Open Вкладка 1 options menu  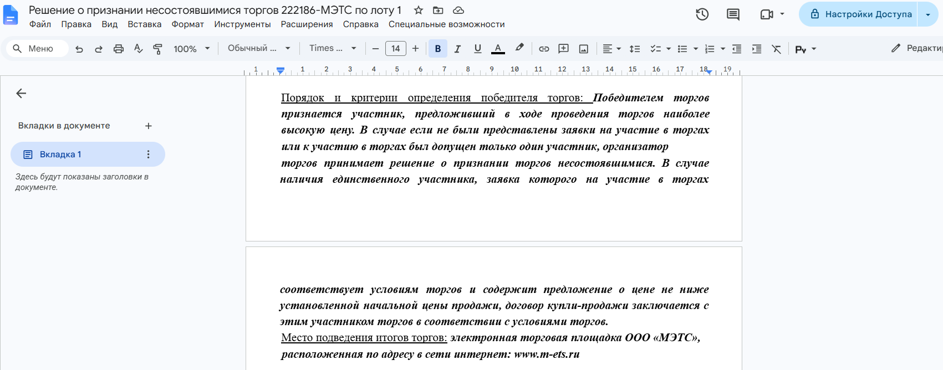[148, 155]
